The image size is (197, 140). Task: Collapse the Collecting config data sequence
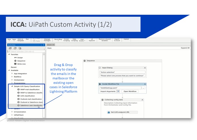pos(142,100)
